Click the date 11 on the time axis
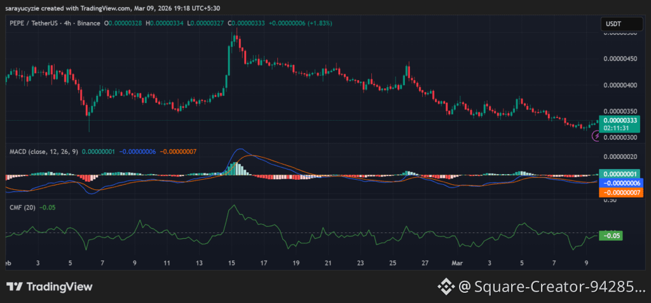Image resolution: width=651 pixels, height=303 pixels. [167, 263]
